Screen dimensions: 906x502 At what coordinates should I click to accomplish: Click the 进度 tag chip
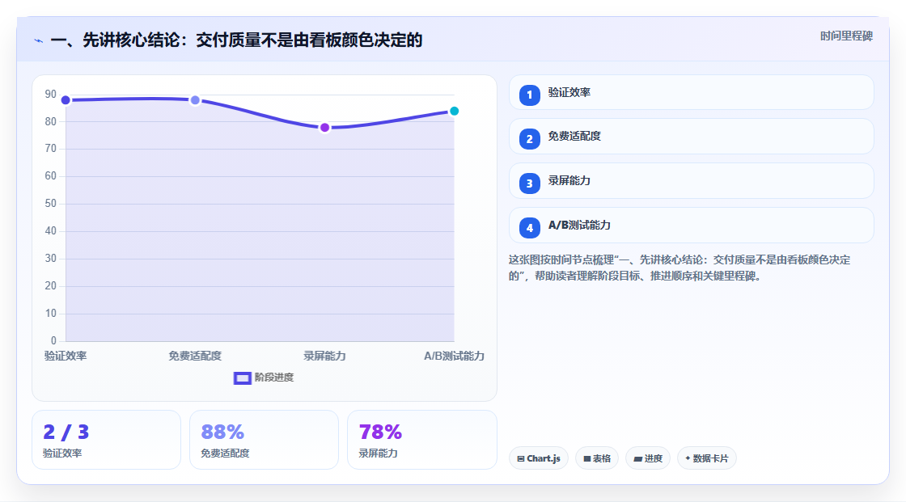click(648, 458)
